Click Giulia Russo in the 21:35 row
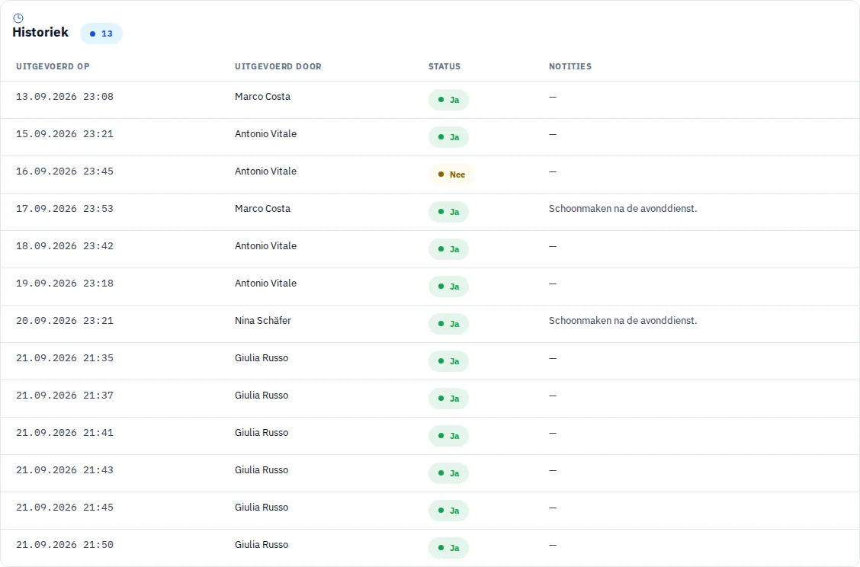This screenshot has height=567, width=860. [x=262, y=357]
